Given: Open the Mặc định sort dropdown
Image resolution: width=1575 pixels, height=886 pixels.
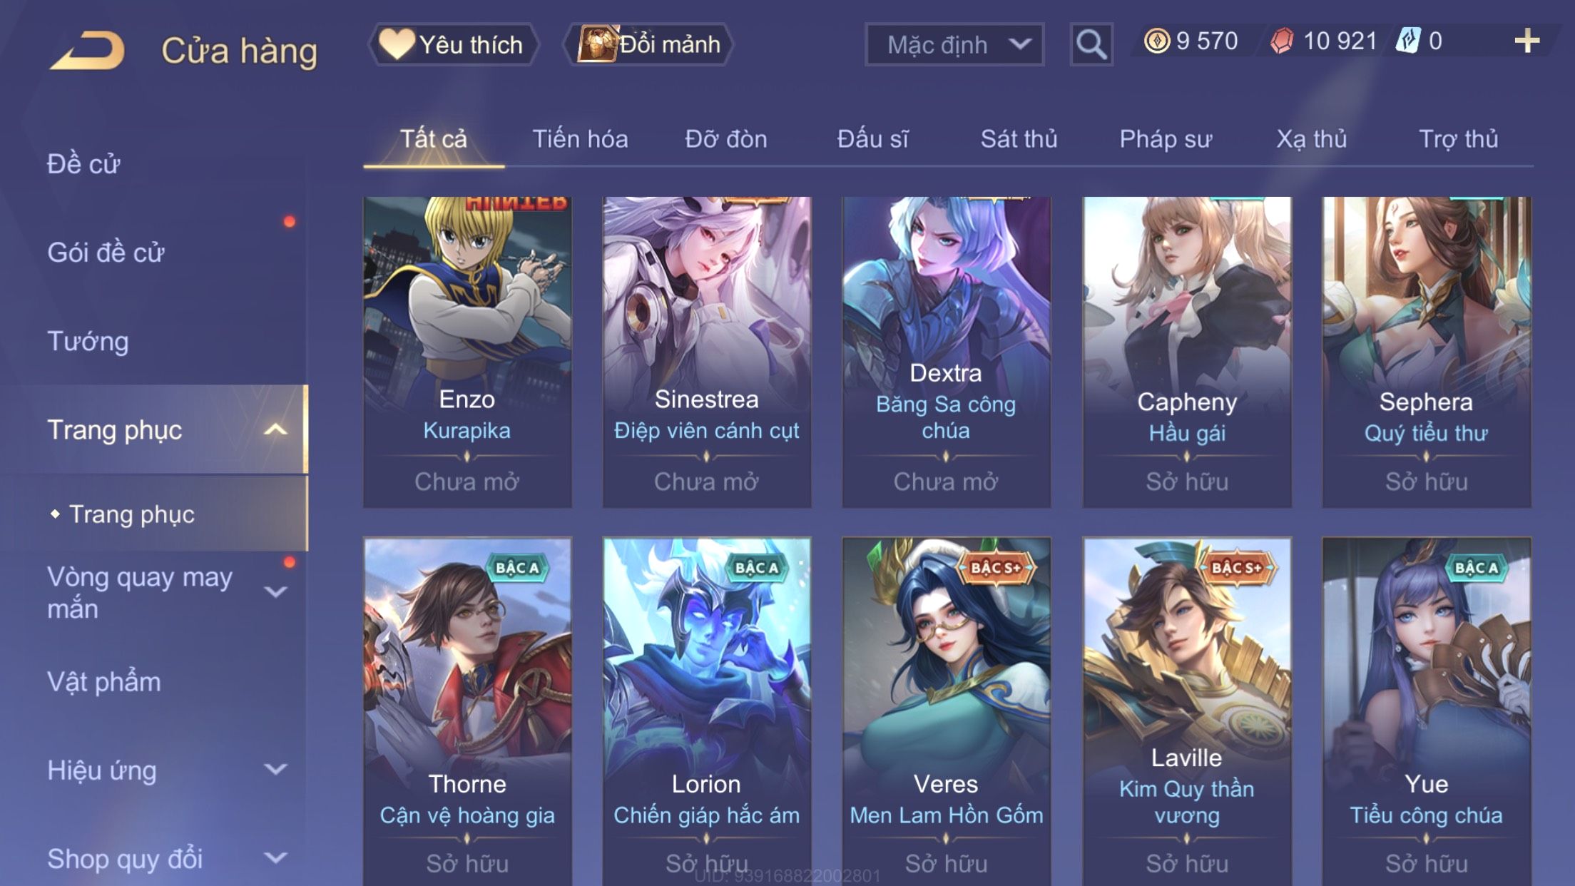Looking at the screenshot, I should tap(954, 44).
